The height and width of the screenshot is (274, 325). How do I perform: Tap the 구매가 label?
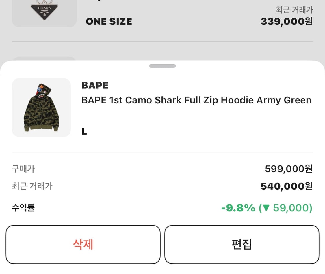coord(23,169)
